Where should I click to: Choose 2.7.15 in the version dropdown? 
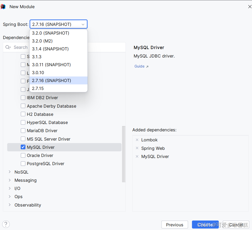[37, 88]
